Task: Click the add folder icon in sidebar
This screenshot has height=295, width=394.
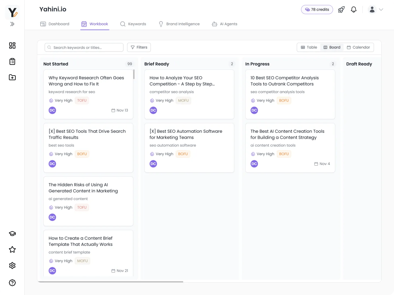Action: (x=12, y=77)
